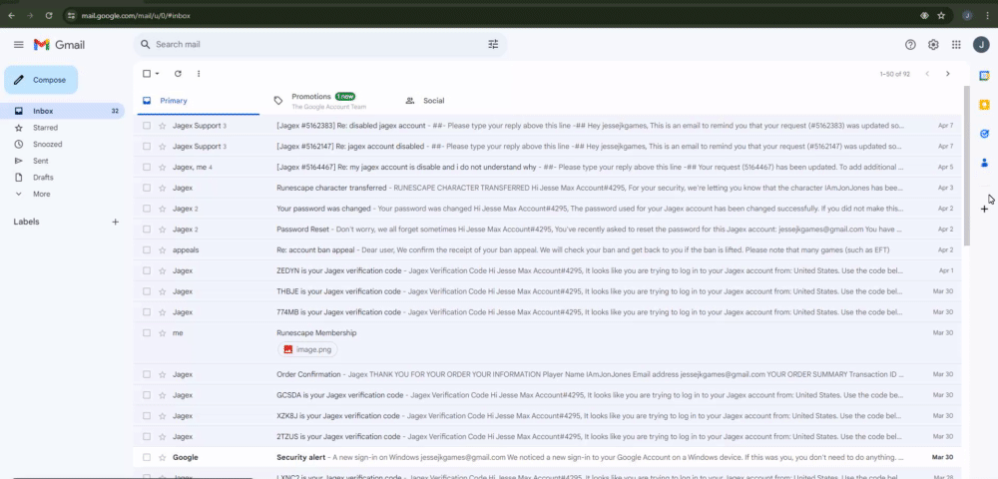Select the Password Reset email checkbox

pos(147,229)
